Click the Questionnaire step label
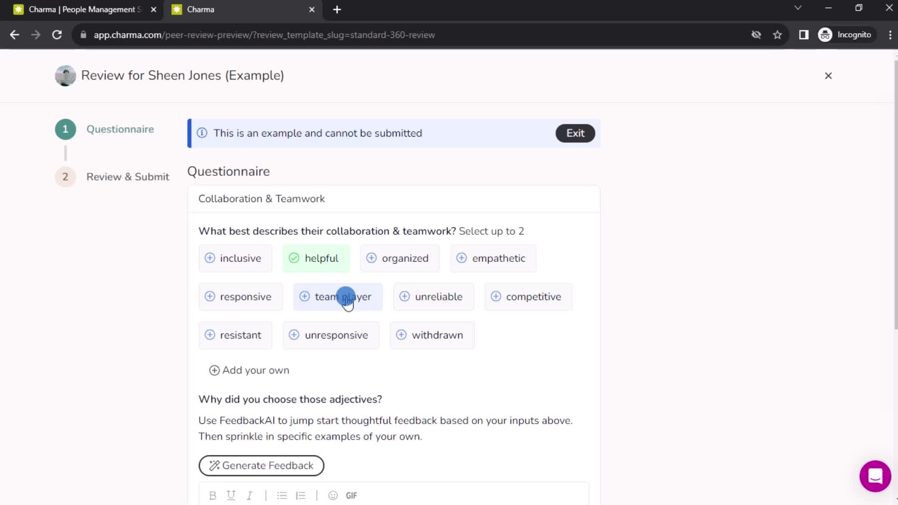Viewport: 898px width, 505px height. pos(121,129)
